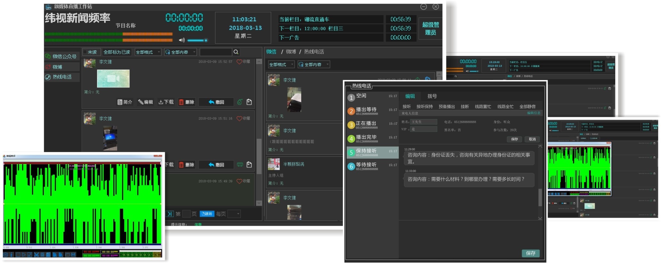Screen dimensions: 661x264
Task: Click clipboard icon on first message row
Action: (x=249, y=102)
